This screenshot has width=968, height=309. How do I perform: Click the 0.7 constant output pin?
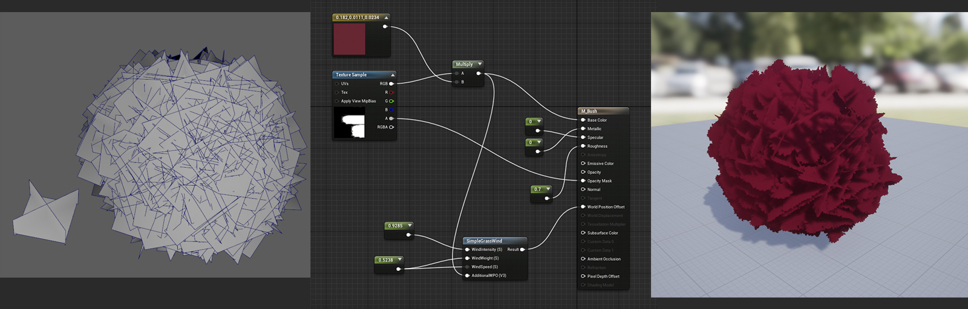(x=548, y=198)
